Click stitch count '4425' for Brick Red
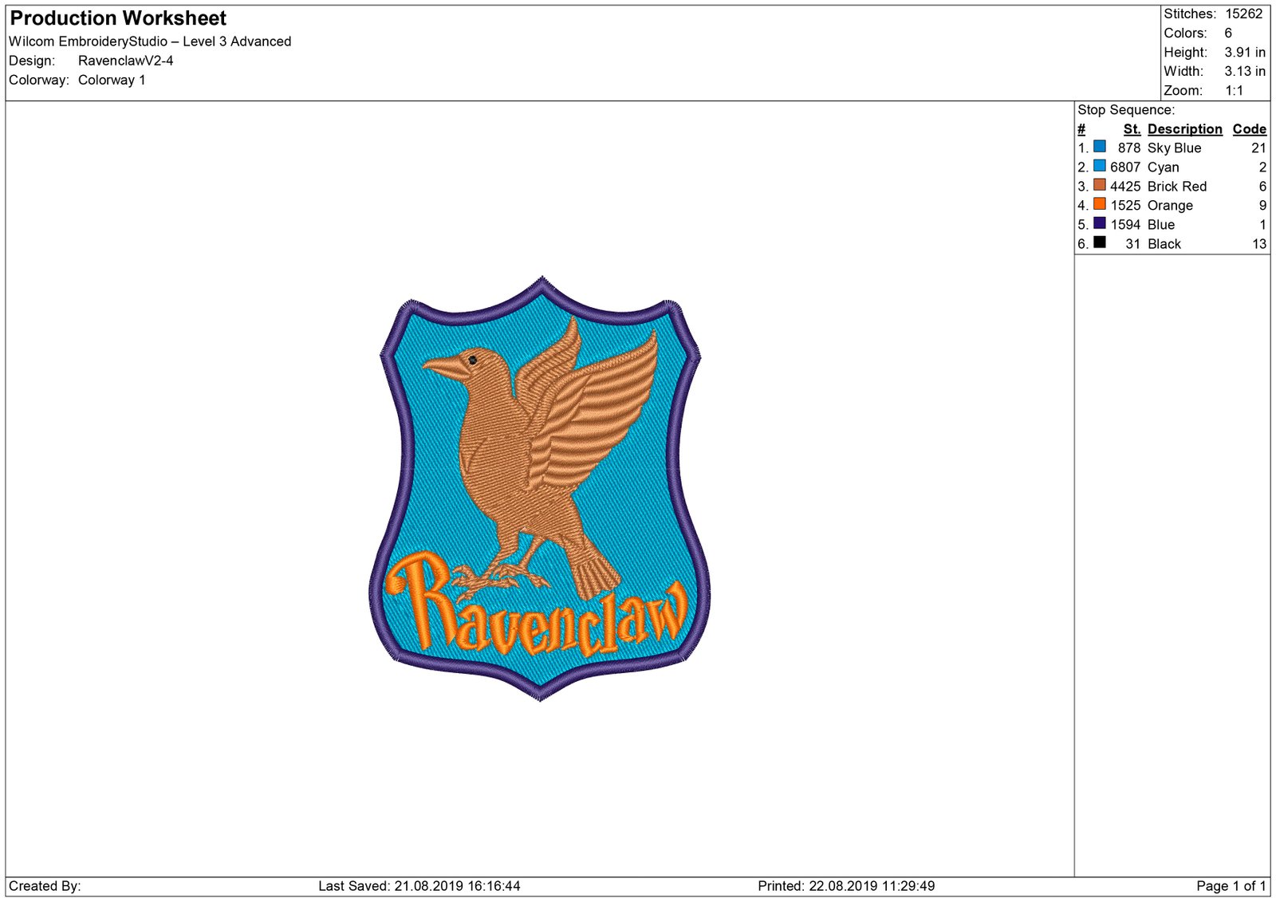 pos(1125,187)
